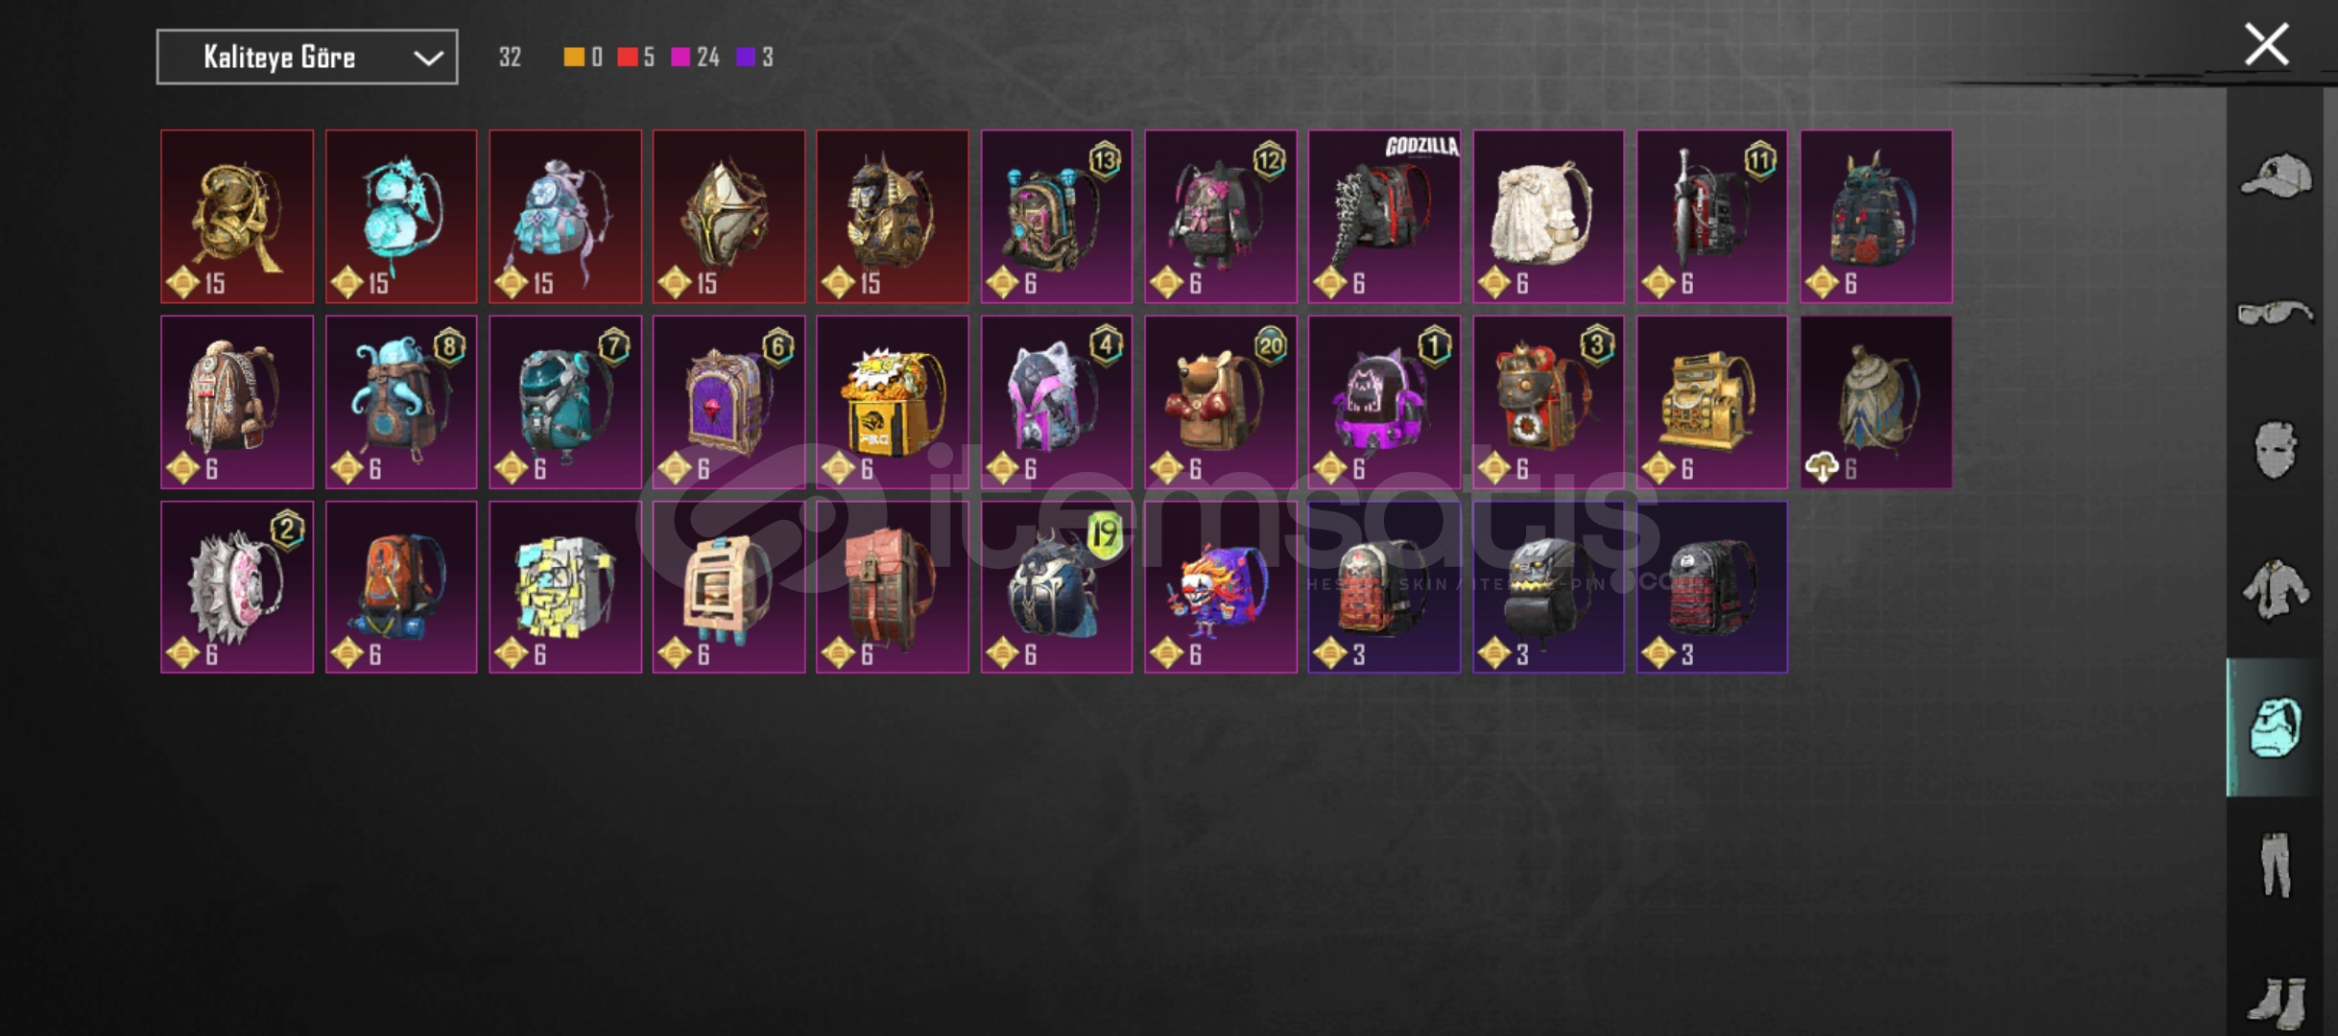Open the hat category icon in sidebar

2276,176
